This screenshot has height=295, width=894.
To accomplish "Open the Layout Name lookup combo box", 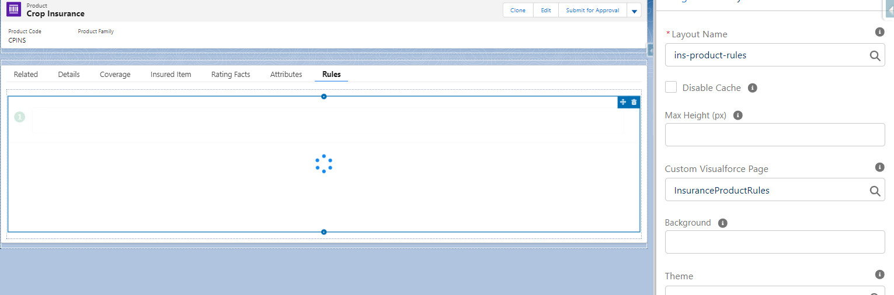I will pos(765,55).
